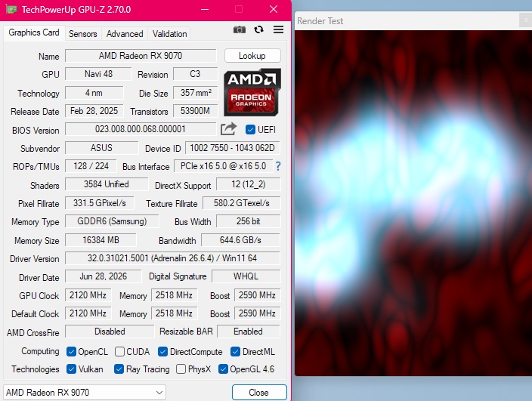Switch to the Advanced tab

point(125,34)
